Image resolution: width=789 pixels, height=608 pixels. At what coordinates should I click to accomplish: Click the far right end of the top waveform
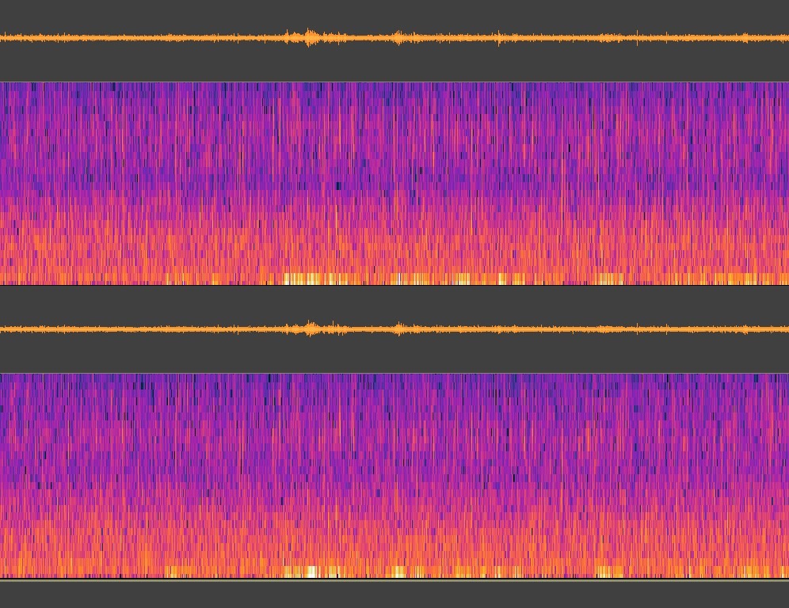pyautogui.click(x=786, y=37)
